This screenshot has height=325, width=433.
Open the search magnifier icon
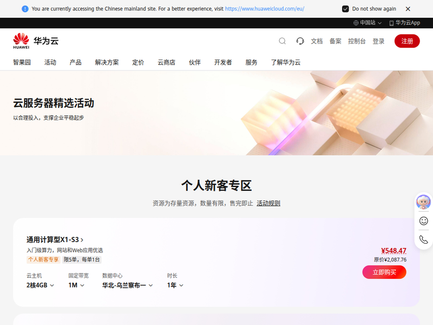282,41
